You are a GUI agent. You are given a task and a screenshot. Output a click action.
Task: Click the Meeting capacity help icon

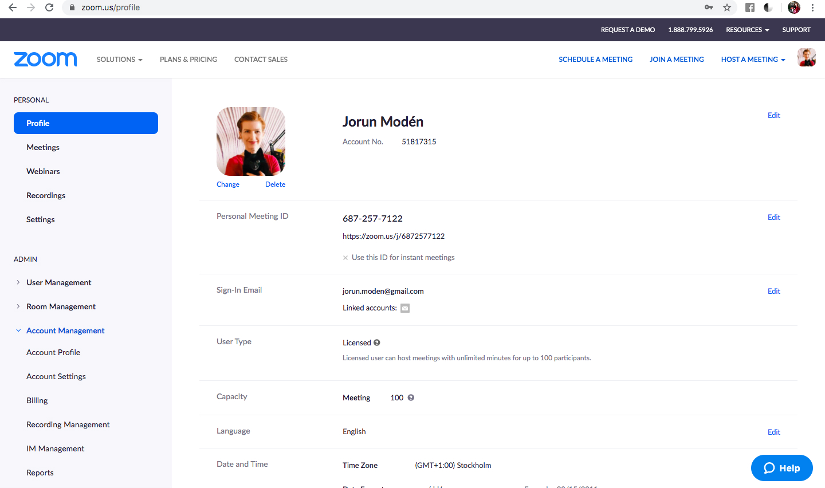point(411,398)
